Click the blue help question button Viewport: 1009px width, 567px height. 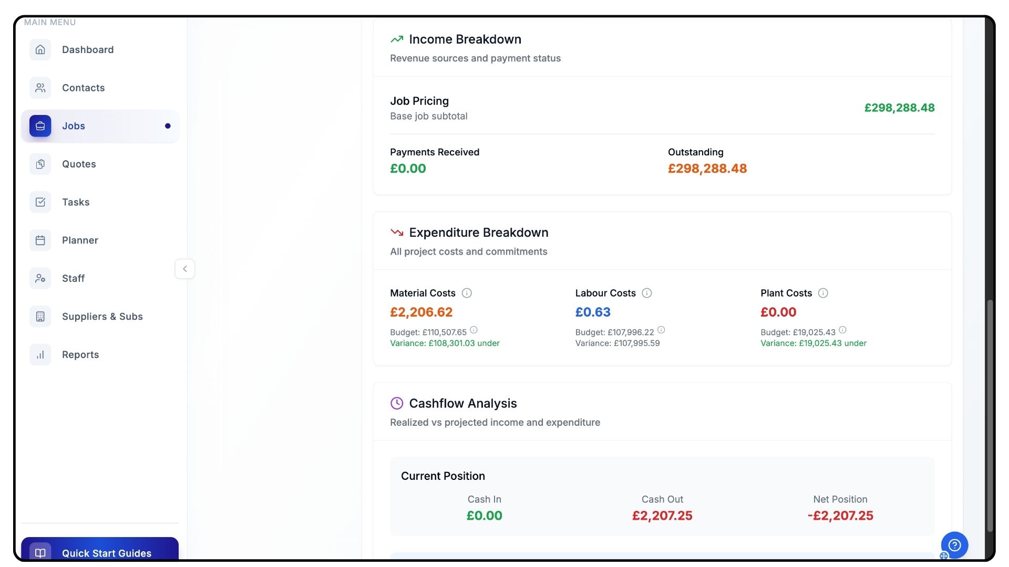click(x=954, y=545)
